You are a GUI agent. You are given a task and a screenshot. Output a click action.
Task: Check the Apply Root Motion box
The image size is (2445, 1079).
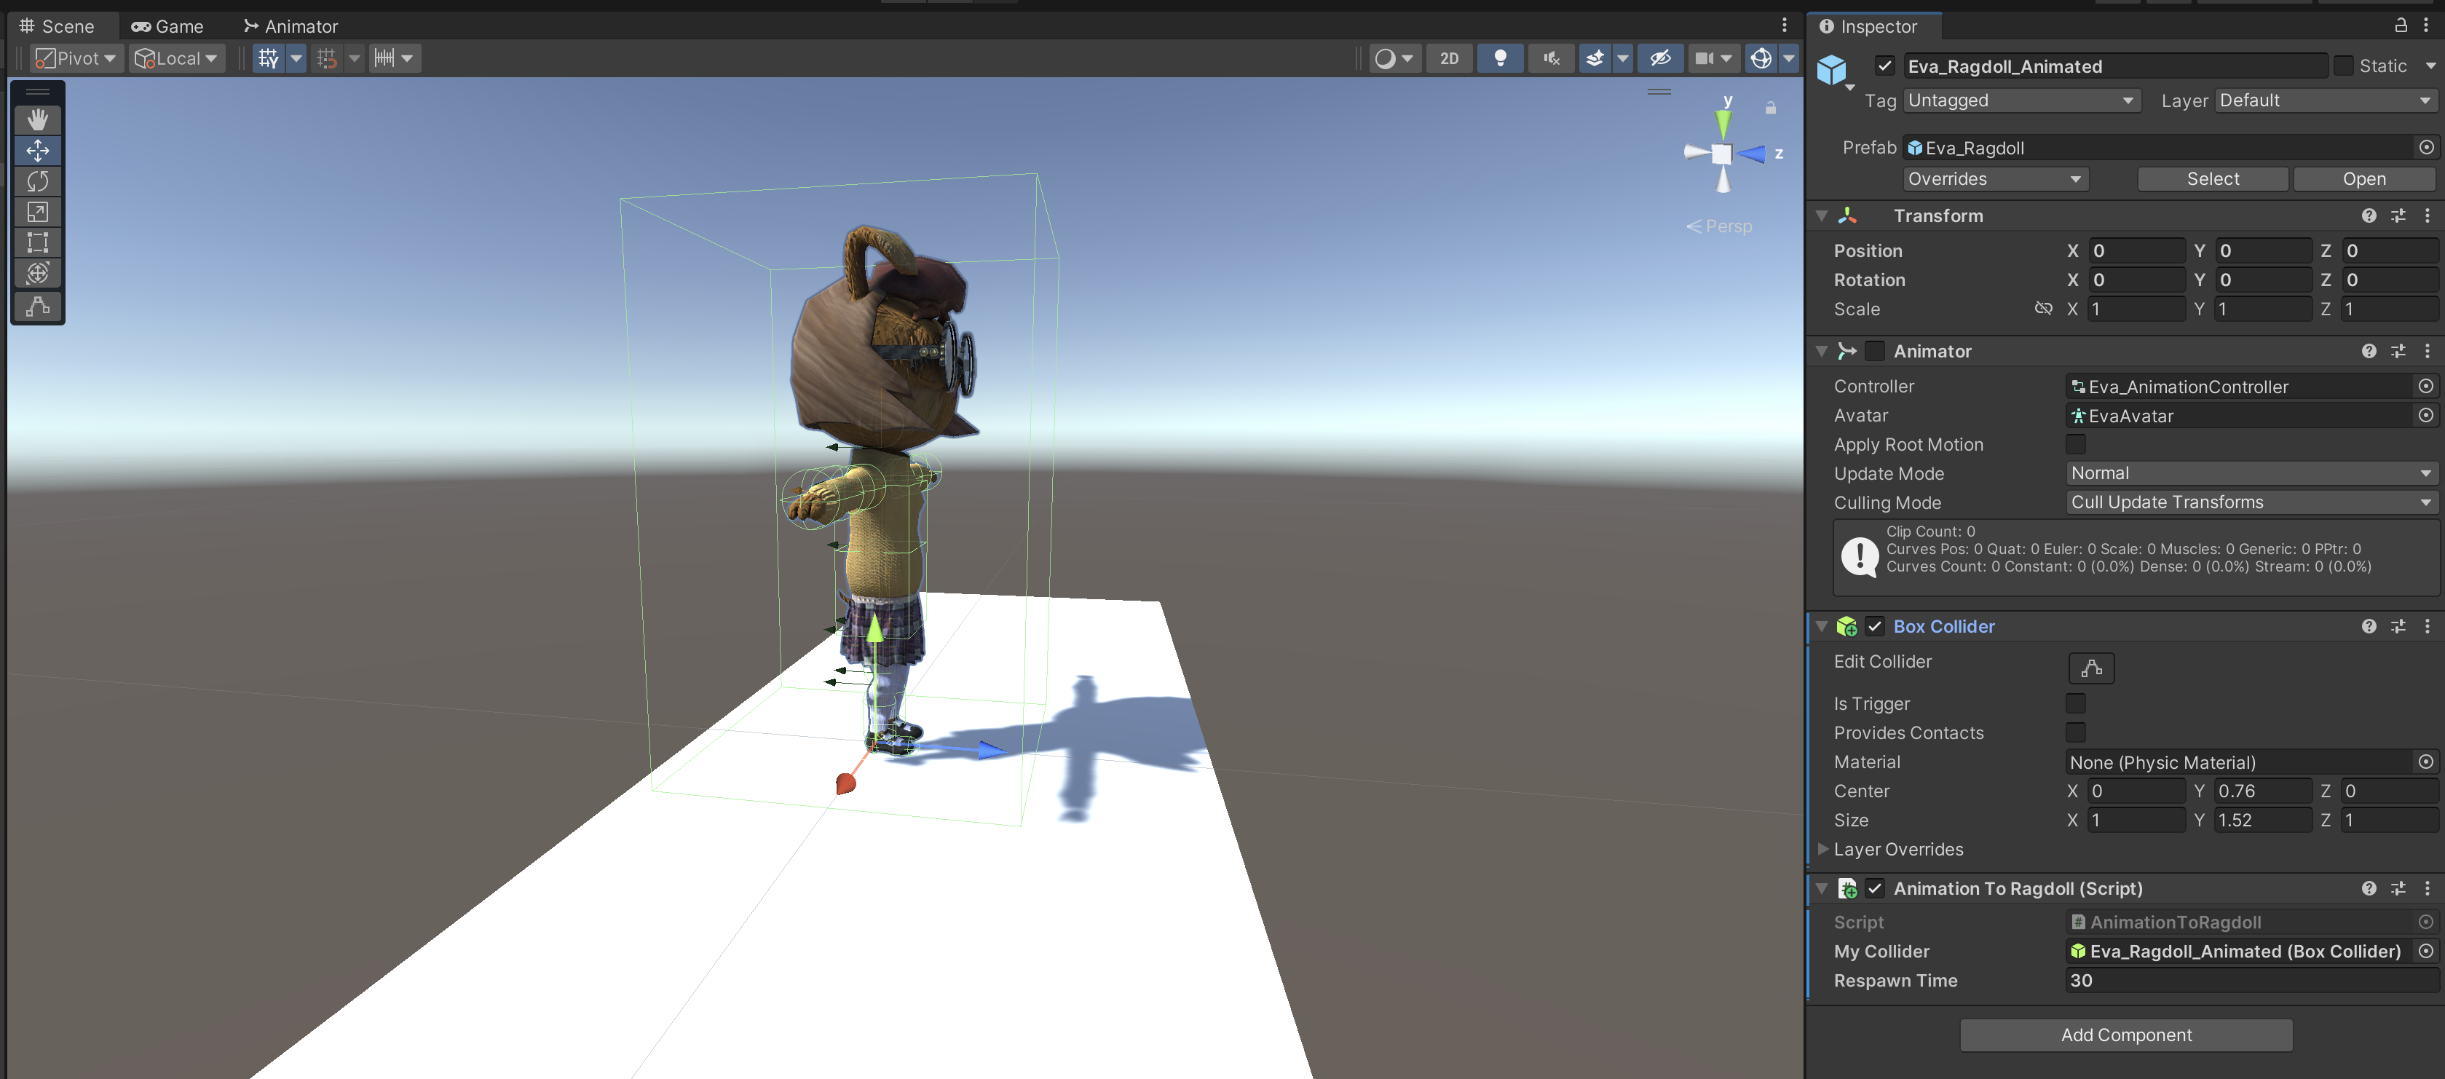click(x=2075, y=444)
